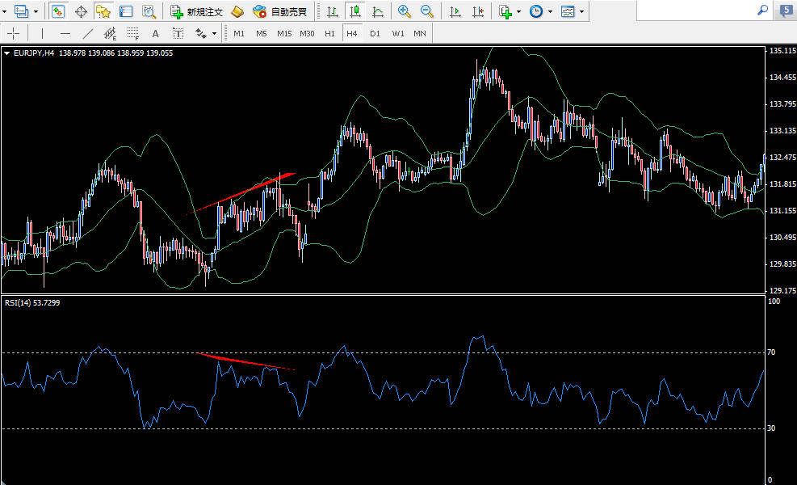This screenshot has height=485, width=797.
Task: Open the Data Window crosshair icon
Action: [x=81, y=11]
